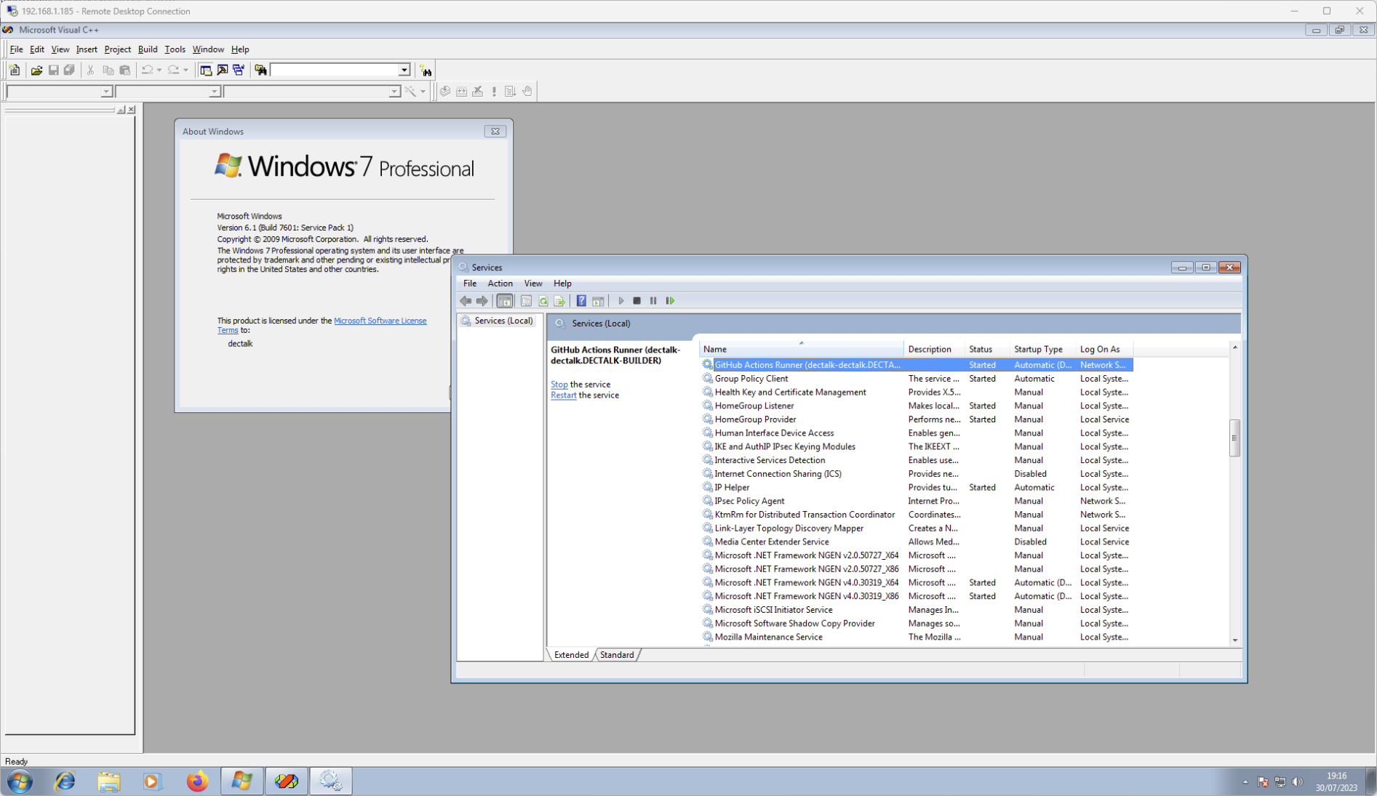Click the Back arrow in Services toolbar

point(466,301)
